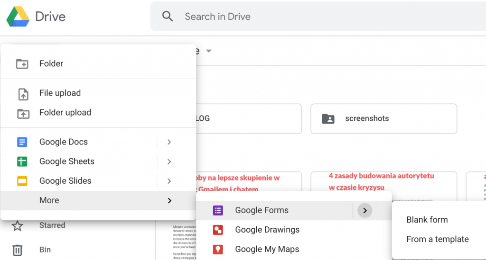Screen dimensions: 486x260
Task: Click the Google Docs icon
Action: point(22,142)
